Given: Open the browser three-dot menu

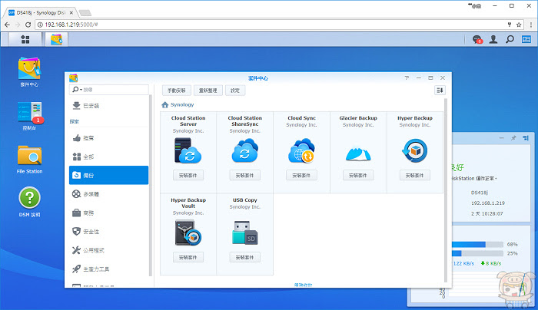Looking at the screenshot, I should pos(531,25).
